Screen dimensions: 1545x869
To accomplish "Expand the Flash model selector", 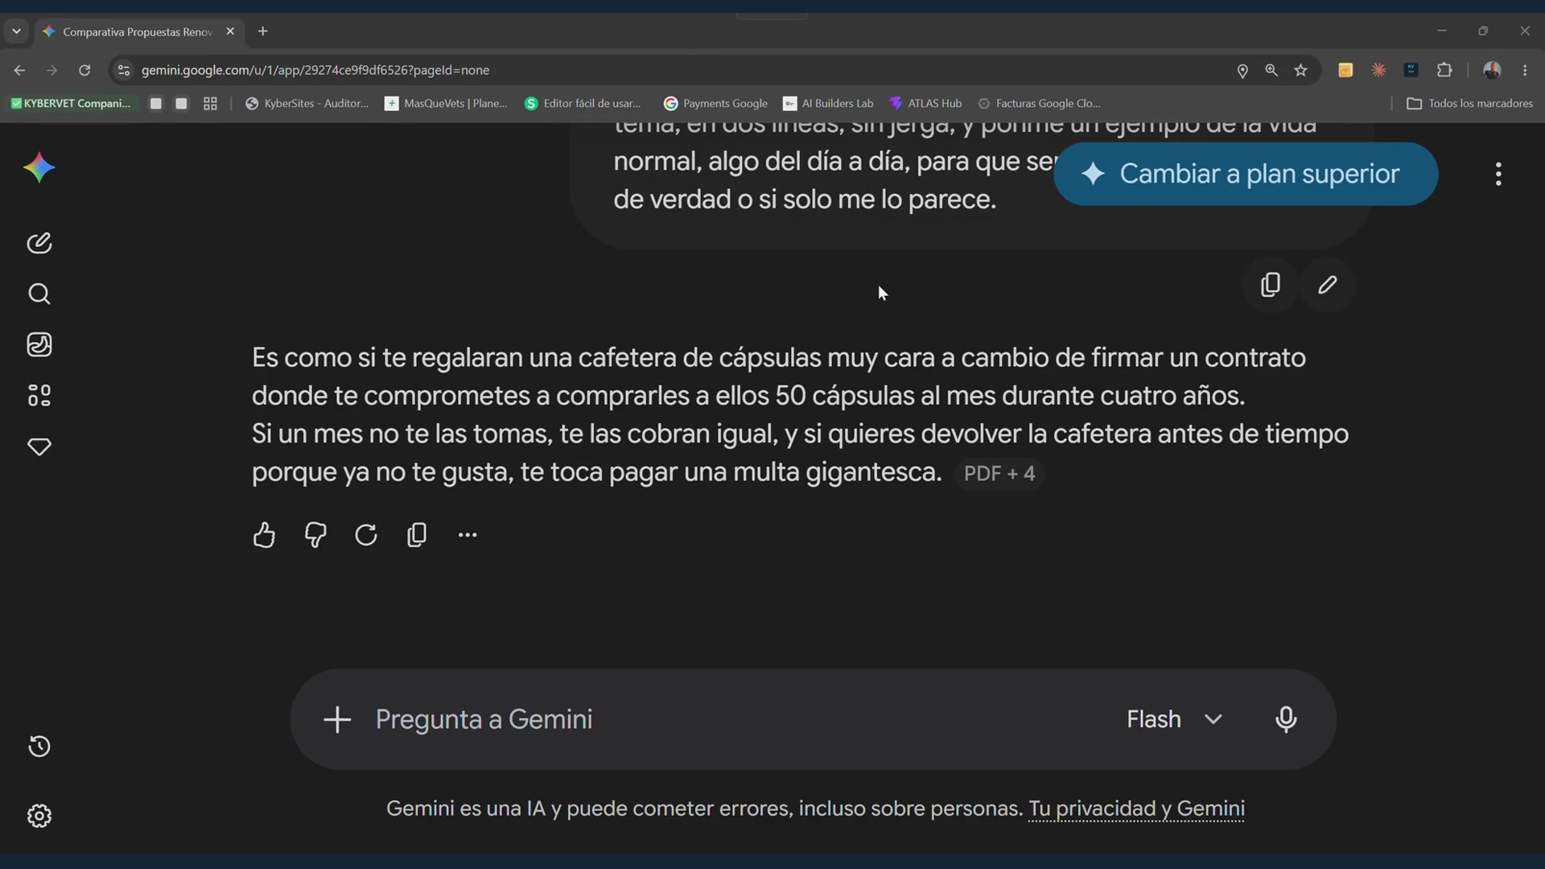I will 1174,719.
